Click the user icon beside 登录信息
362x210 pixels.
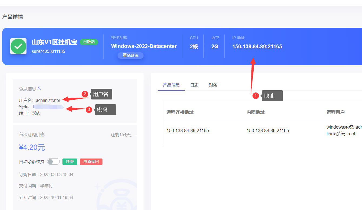pyautogui.click(x=39, y=88)
